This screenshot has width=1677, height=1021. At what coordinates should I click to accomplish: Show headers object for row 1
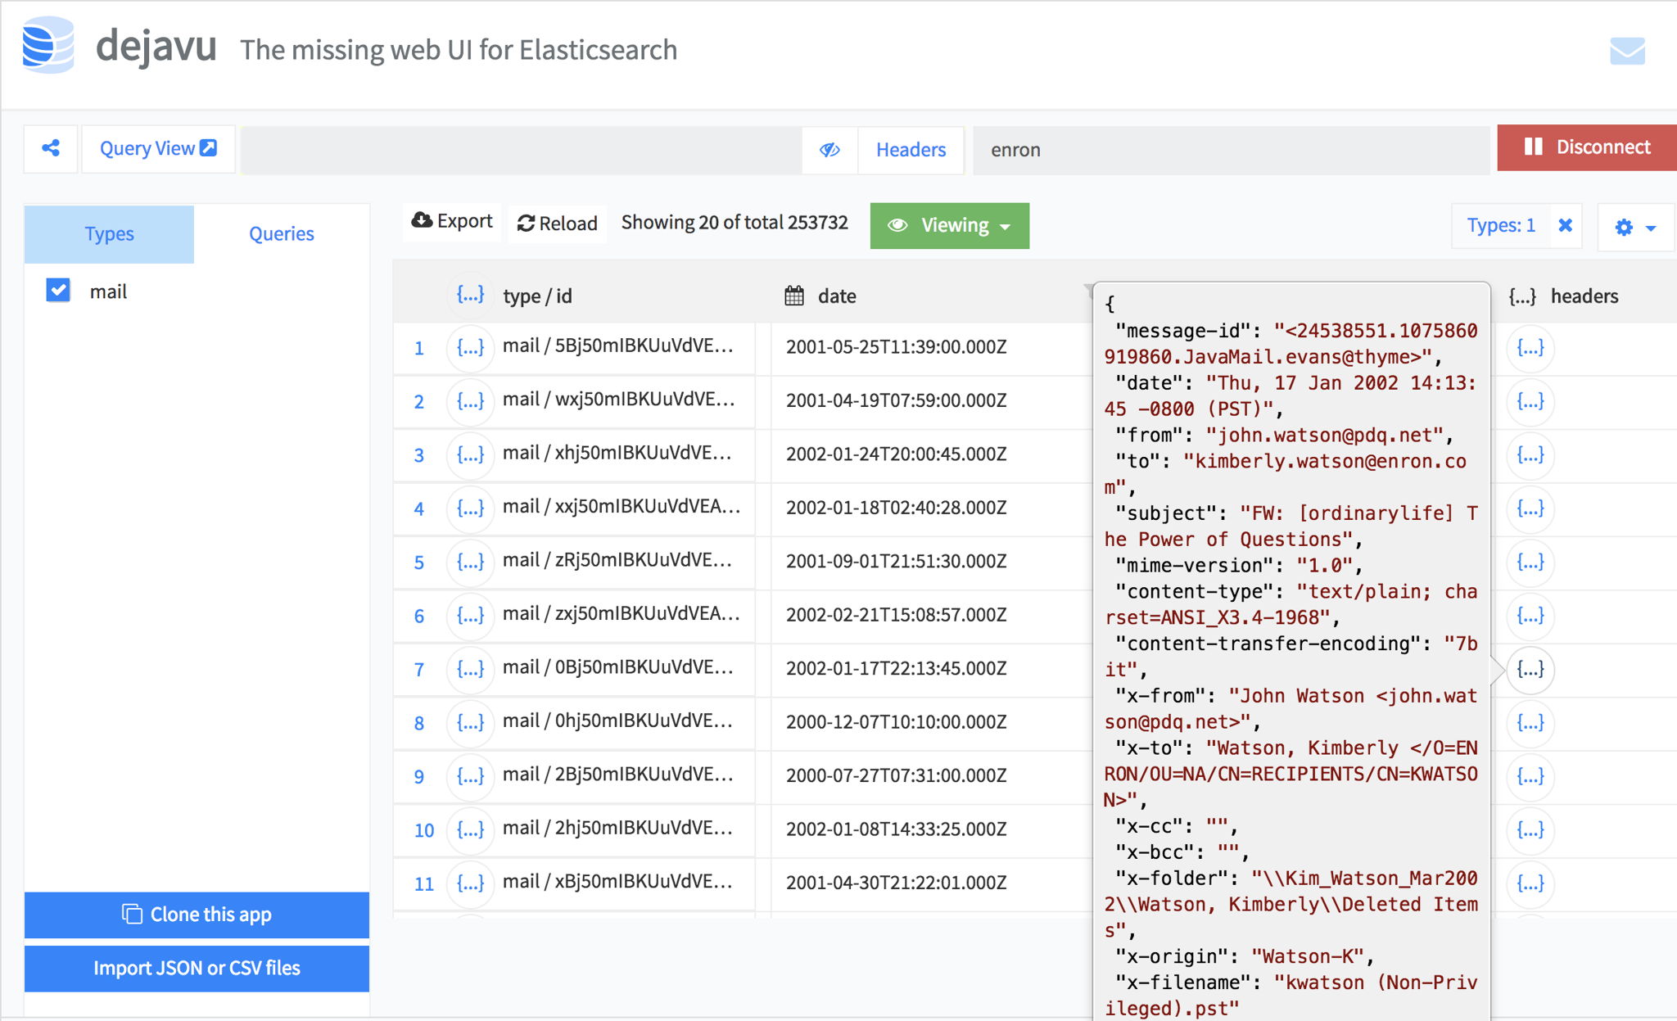(x=1530, y=348)
